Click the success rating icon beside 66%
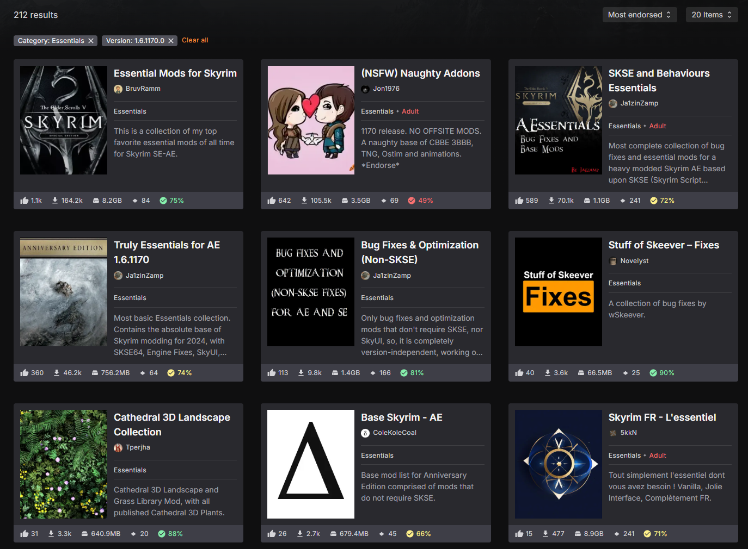The image size is (748, 549). (410, 534)
